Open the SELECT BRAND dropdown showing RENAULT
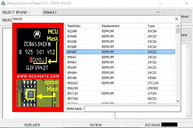 click(x=101, y=12)
